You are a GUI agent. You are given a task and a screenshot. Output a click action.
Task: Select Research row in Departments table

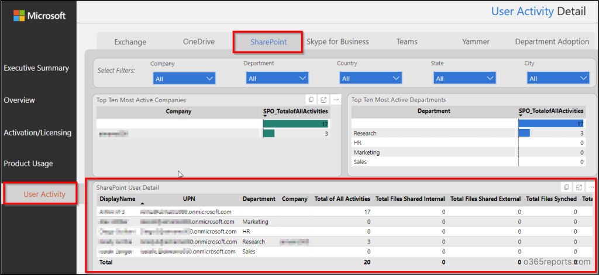[x=467, y=133]
